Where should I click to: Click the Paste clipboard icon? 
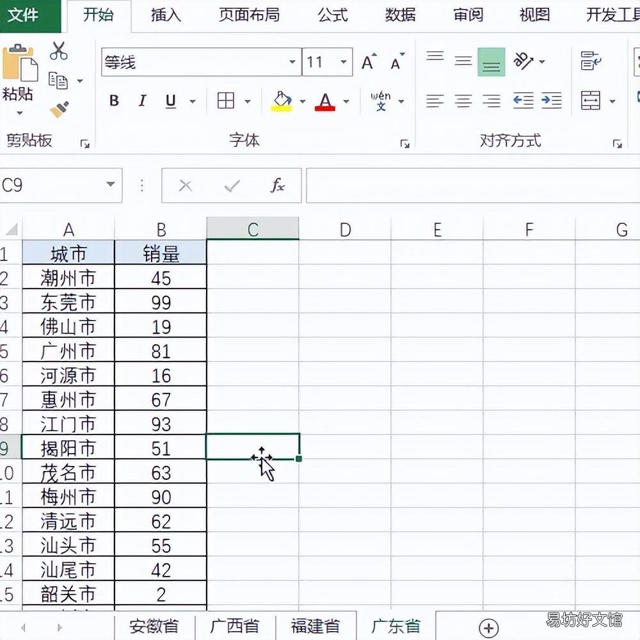click(x=20, y=63)
